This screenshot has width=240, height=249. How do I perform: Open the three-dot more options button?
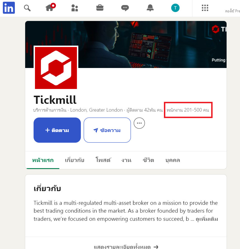(139, 123)
